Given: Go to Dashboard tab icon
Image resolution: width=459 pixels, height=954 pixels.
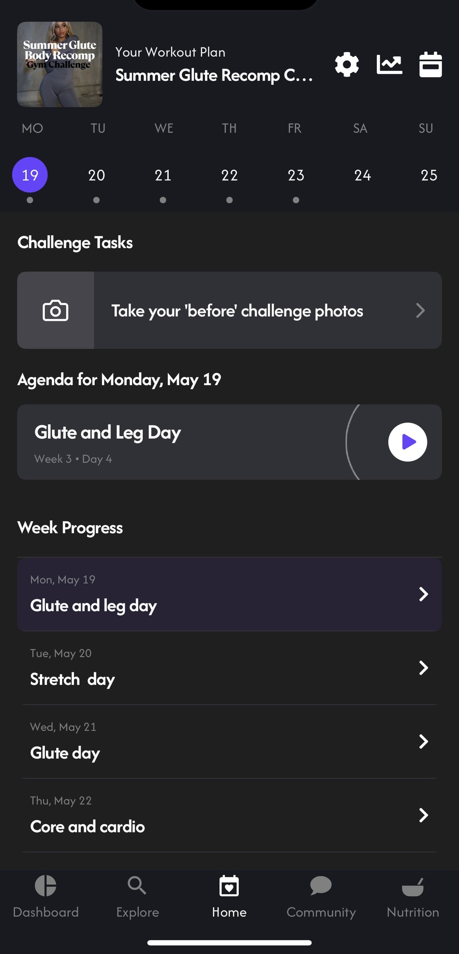Looking at the screenshot, I should (46, 886).
